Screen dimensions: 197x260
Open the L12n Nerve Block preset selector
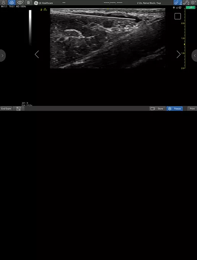(x=149, y=3)
